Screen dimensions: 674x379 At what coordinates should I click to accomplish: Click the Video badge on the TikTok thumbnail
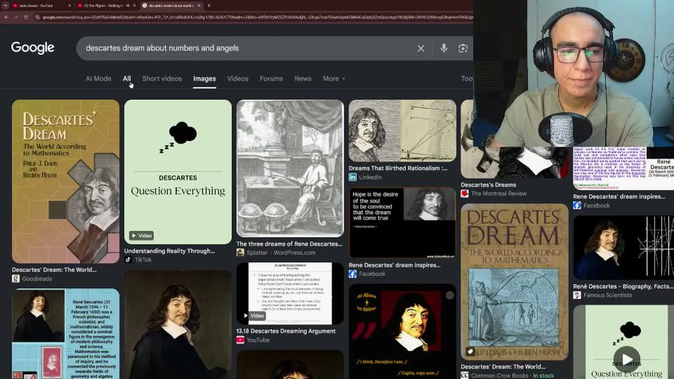click(x=142, y=235)
